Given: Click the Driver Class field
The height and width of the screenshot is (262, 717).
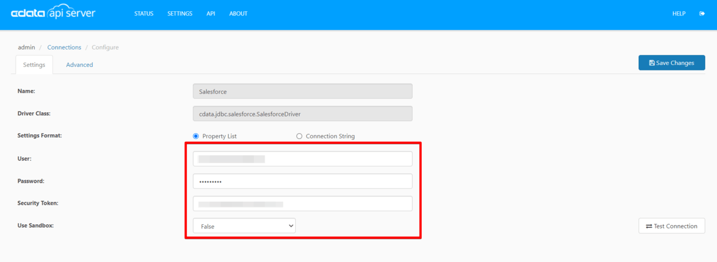Looking at the screenshot, I should pyautogui.click(x=302, y=113).
